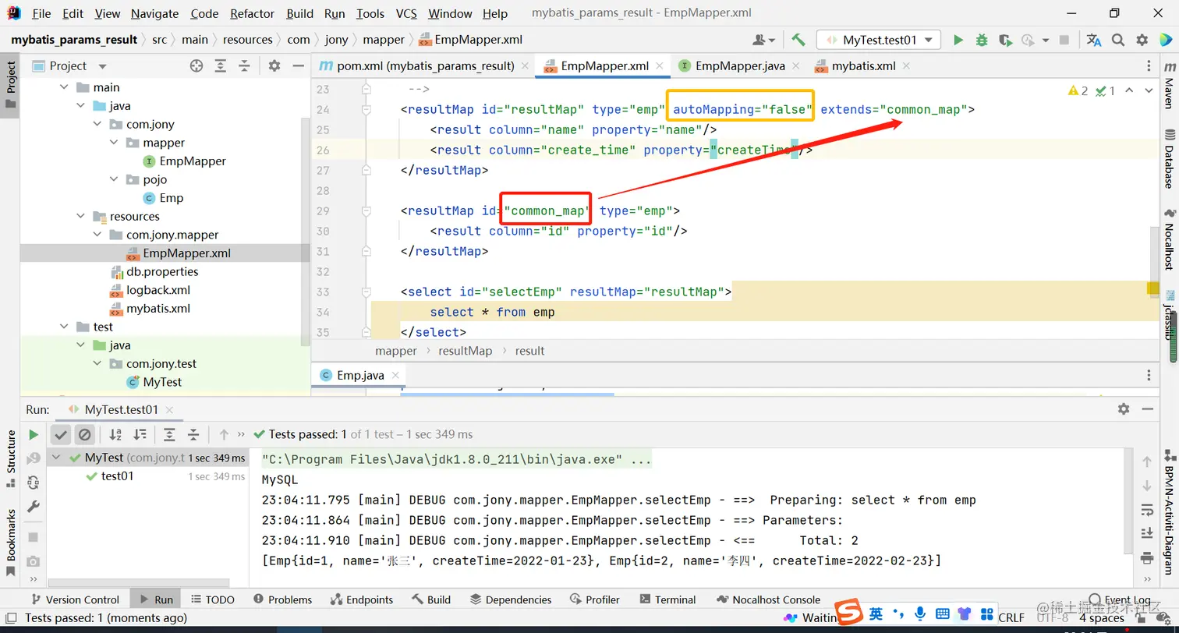
Task: Toggle scroll to end of console output
Action: click(1146, 533)
